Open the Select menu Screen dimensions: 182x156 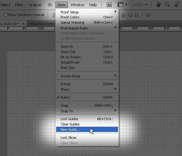click(x=5, y=5)
